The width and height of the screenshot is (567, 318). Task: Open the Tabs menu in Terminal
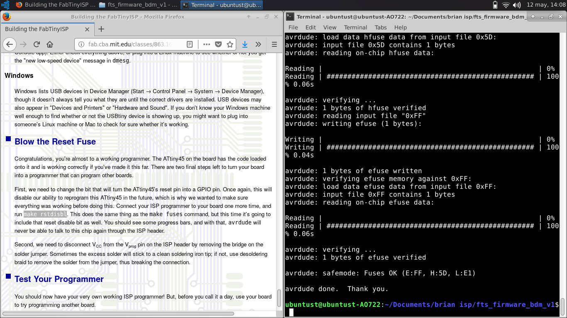click(x=381, y=27)
